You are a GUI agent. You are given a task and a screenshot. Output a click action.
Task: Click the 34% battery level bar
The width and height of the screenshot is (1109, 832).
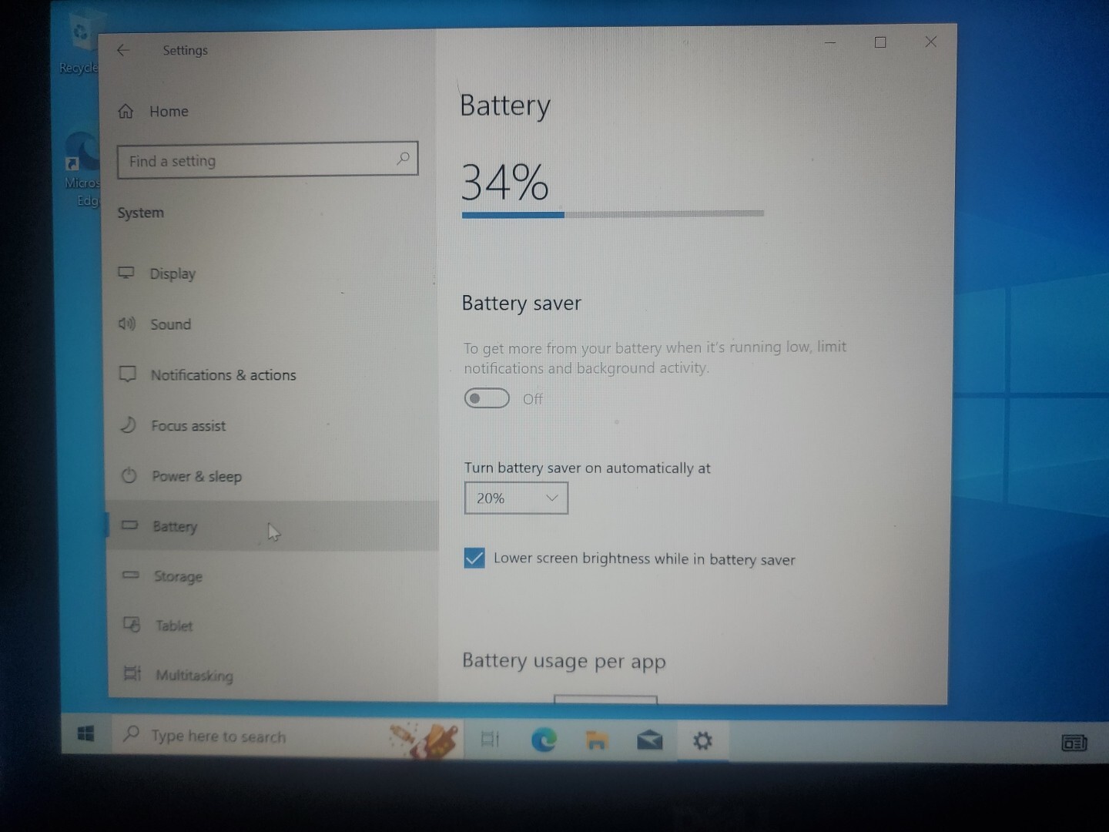coord(612,214)
